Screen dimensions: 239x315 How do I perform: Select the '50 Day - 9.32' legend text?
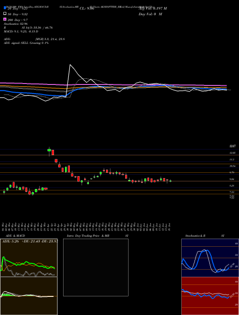click(x=18, y=14)
